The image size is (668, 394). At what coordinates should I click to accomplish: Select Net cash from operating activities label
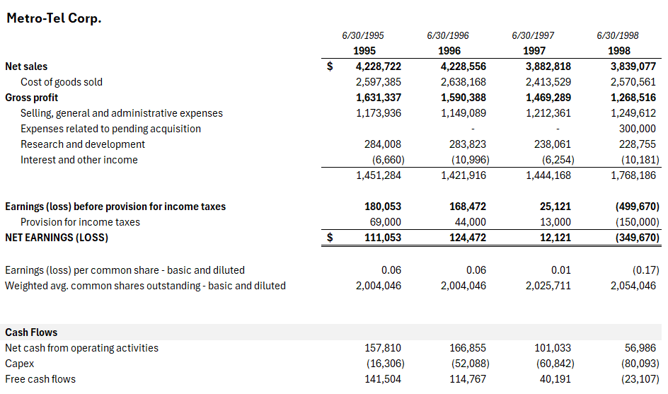[x=81, y=348]
